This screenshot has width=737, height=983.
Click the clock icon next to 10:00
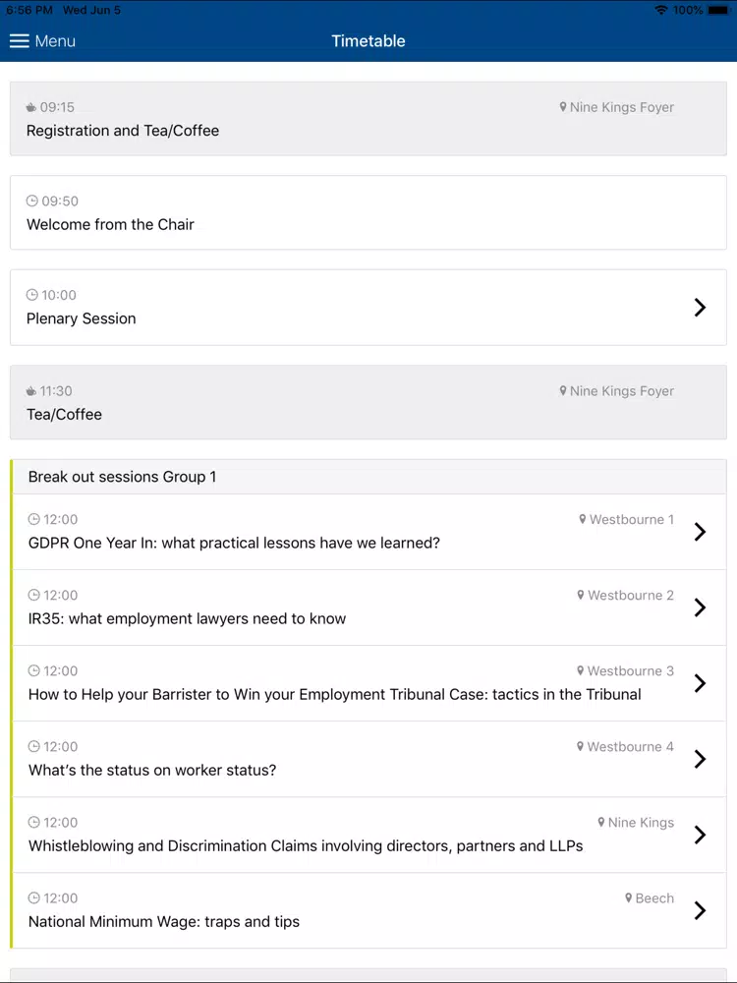coord(32,295)
